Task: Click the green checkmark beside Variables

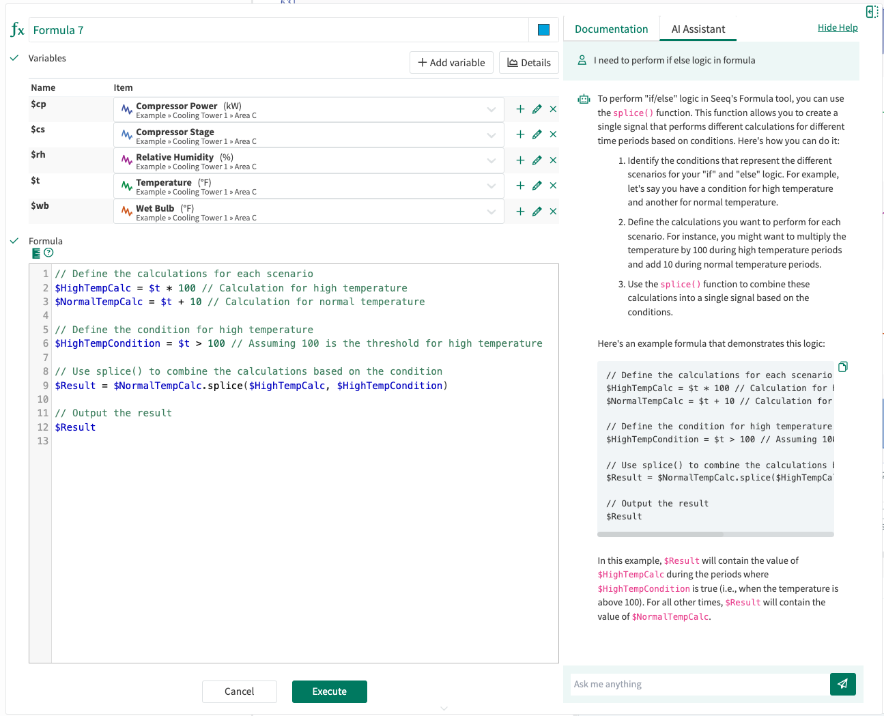Action: point(14,58)
